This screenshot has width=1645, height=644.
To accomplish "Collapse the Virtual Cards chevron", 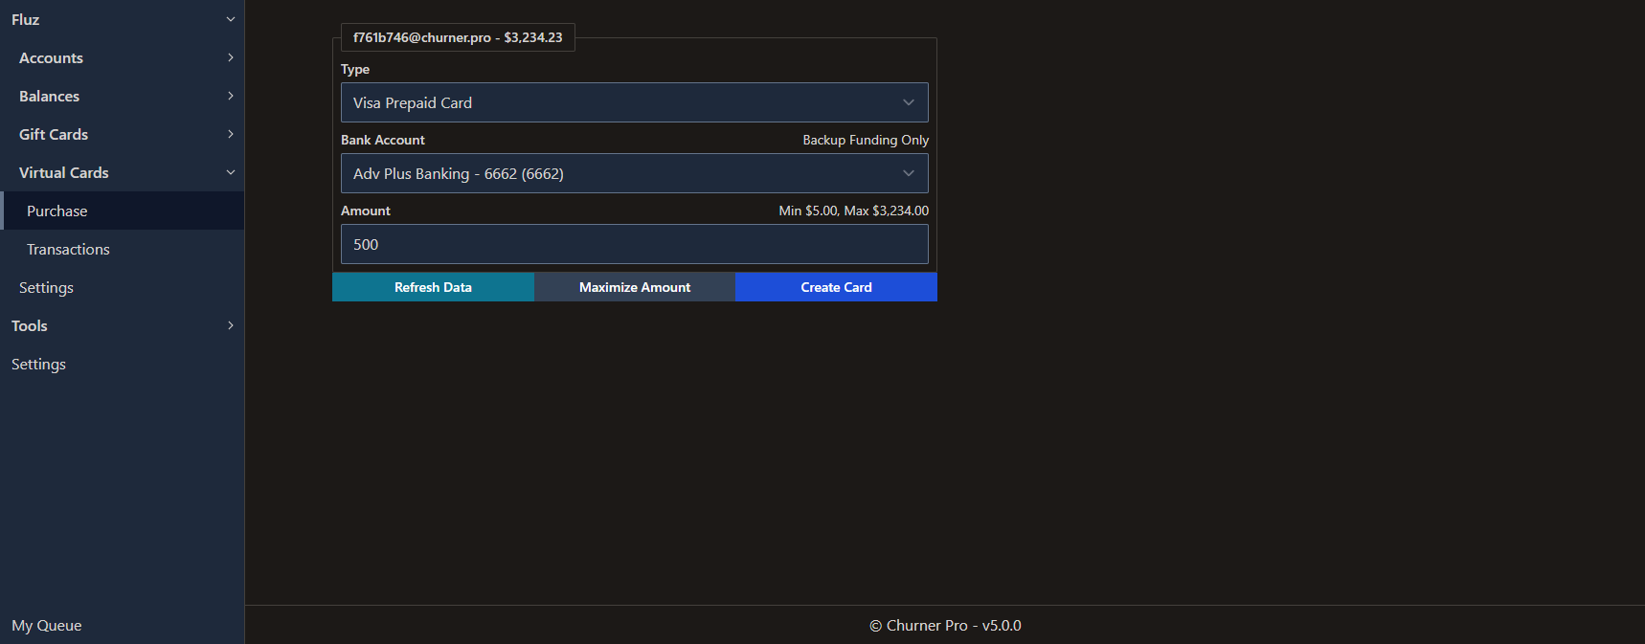I will (230, 172).
